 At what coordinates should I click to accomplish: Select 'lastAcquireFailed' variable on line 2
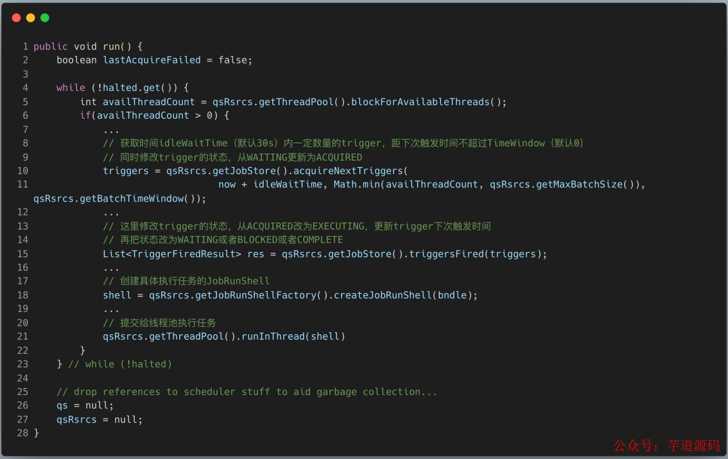pyautogui.click(x=152, y=60)
